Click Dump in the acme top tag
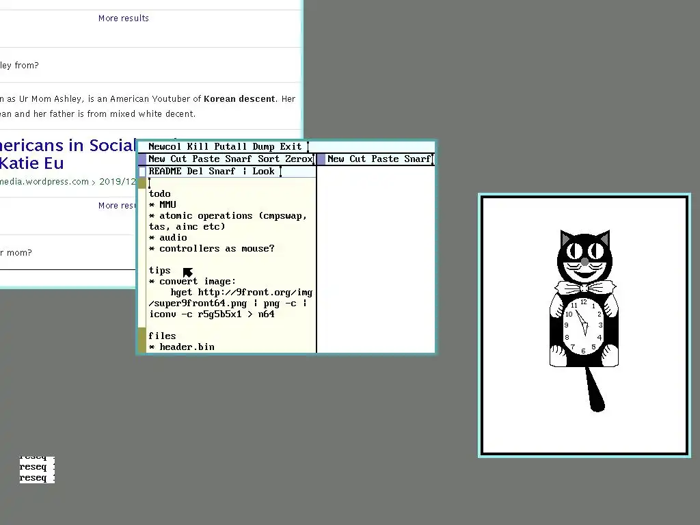The height and width of the screenshot is (525, 700). tap(263, 146)
